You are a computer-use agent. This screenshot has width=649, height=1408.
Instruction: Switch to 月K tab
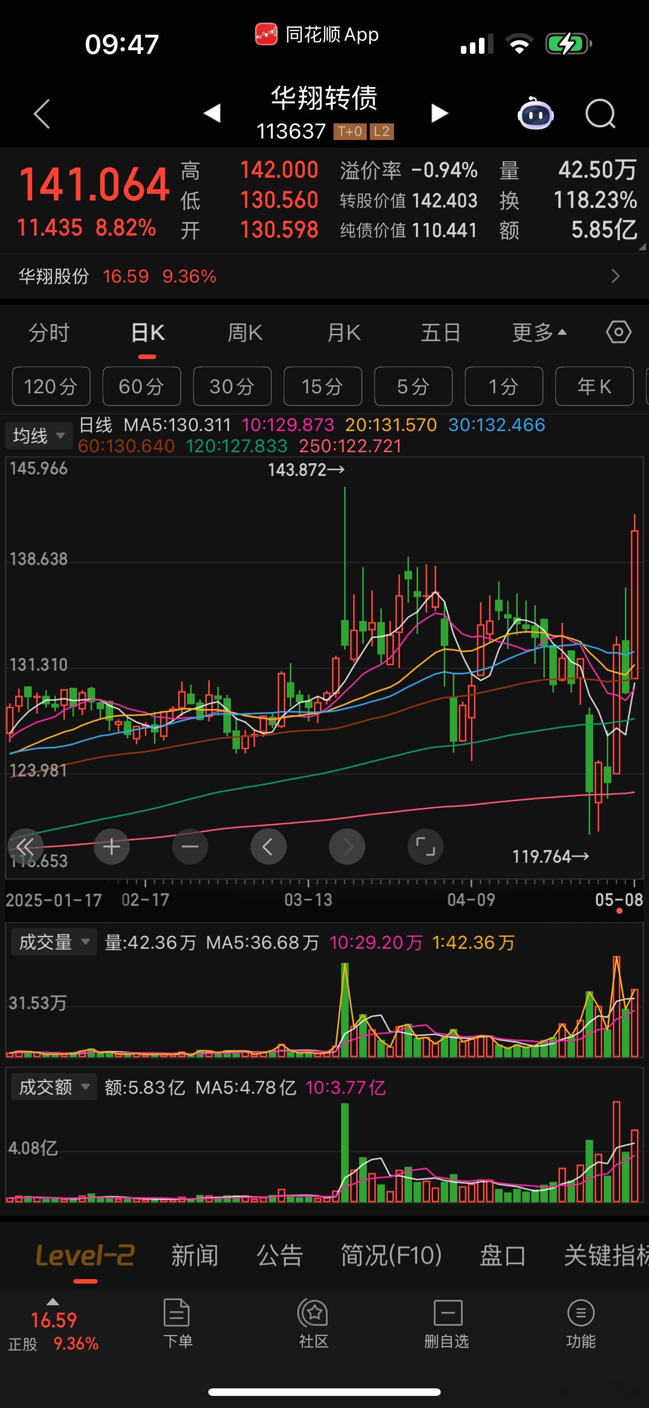coord(344,332)
